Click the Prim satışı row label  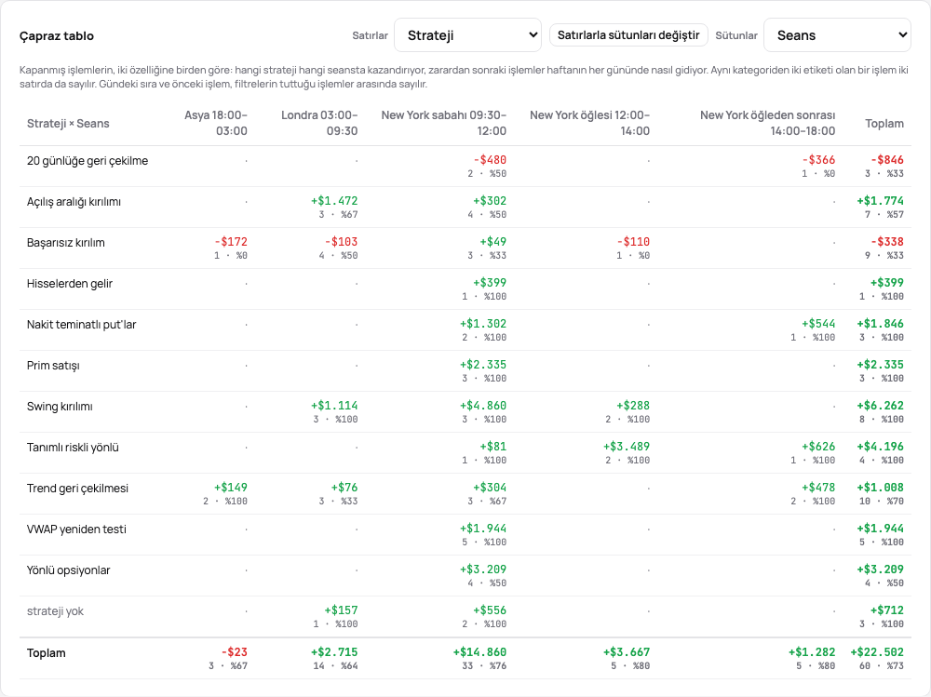pos(53,366)
